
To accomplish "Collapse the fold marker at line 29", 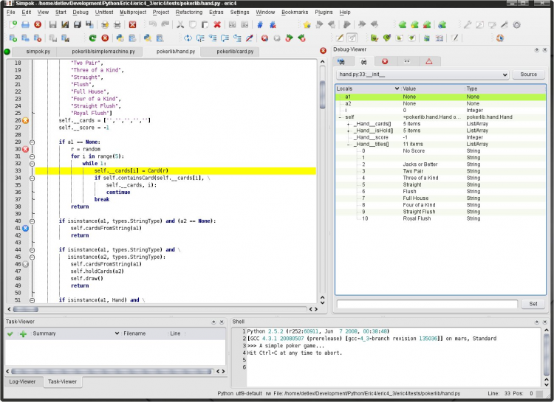I will click(32, 142).
